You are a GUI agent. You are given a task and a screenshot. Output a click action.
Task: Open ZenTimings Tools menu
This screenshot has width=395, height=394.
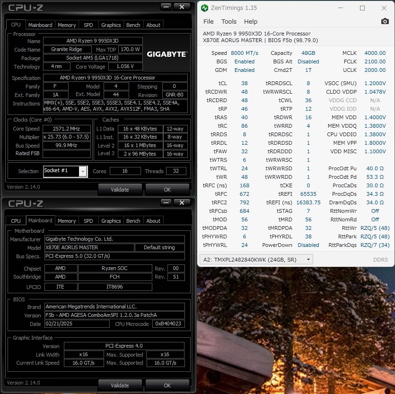click(x=229, y=22)
